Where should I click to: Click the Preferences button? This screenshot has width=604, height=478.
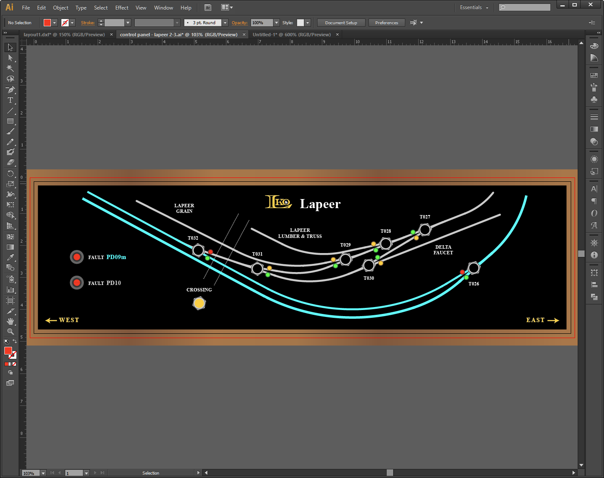click(386, 23)
